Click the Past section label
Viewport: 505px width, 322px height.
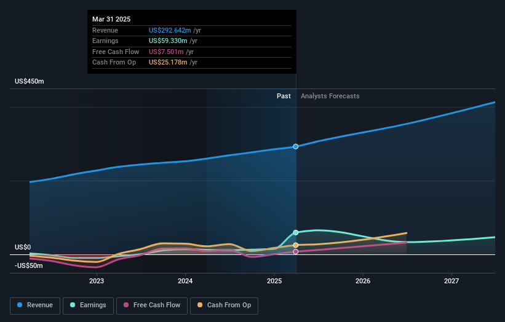[284, 96]
